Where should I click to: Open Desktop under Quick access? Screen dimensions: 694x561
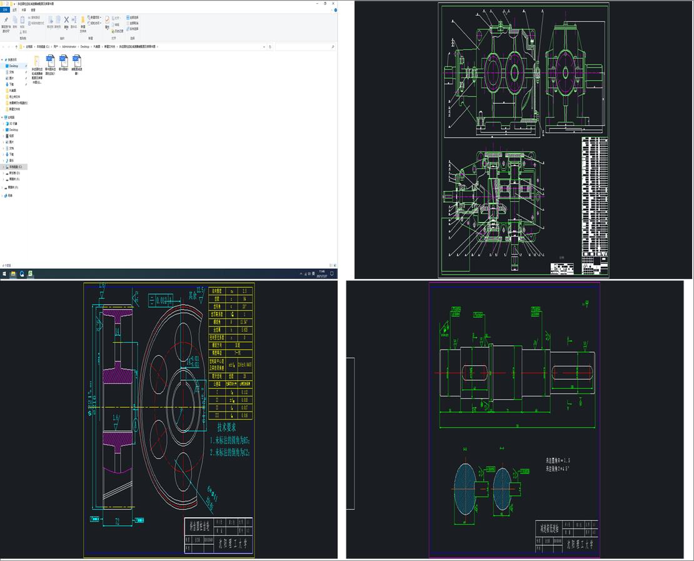coord(13,66)
